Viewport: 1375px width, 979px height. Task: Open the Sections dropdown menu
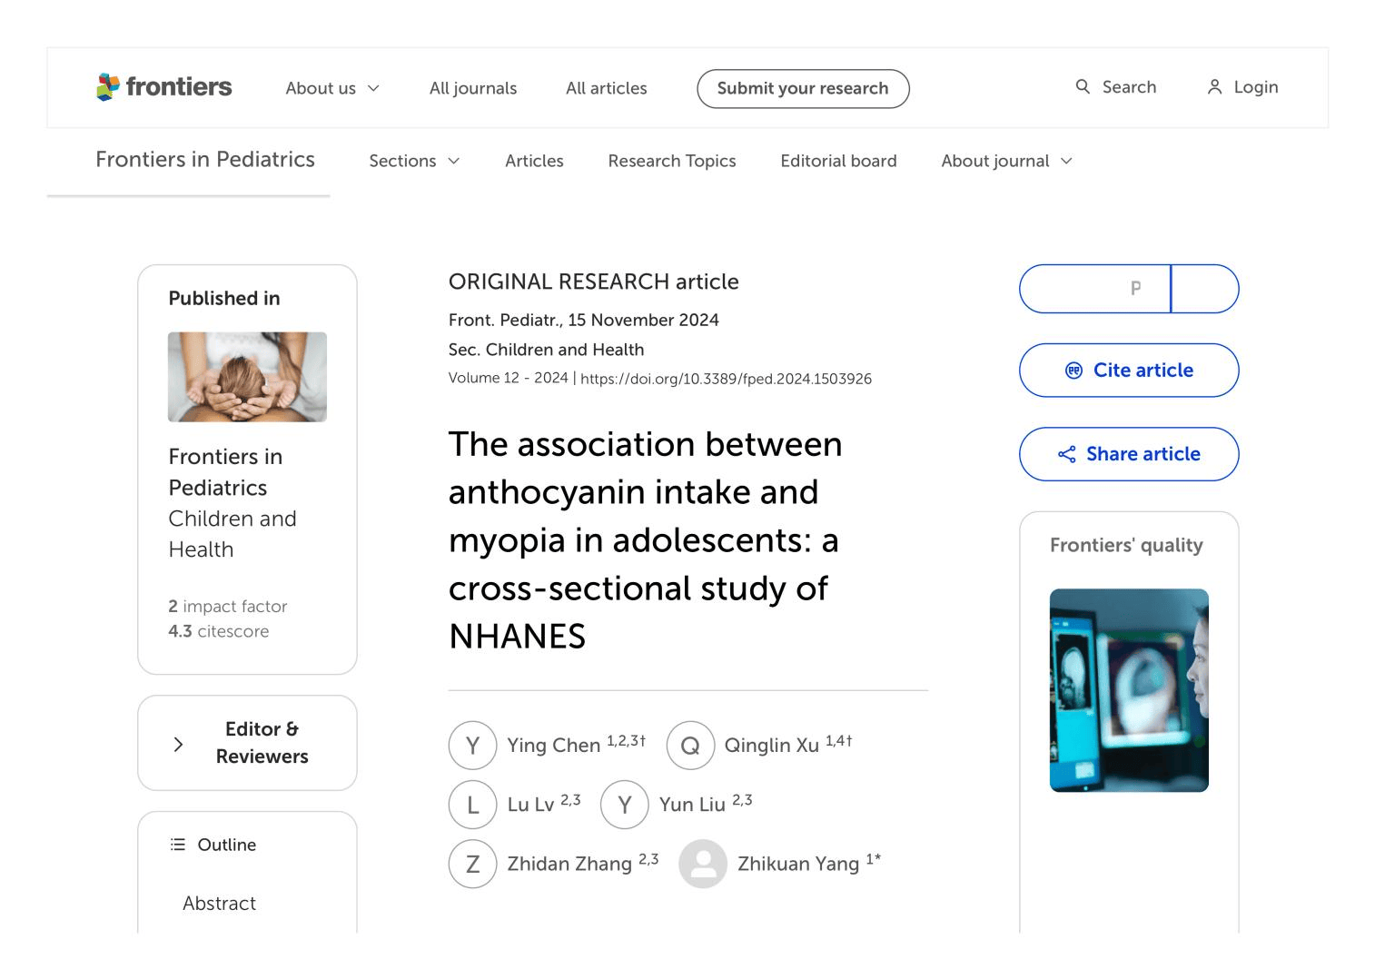pos(414,161)
